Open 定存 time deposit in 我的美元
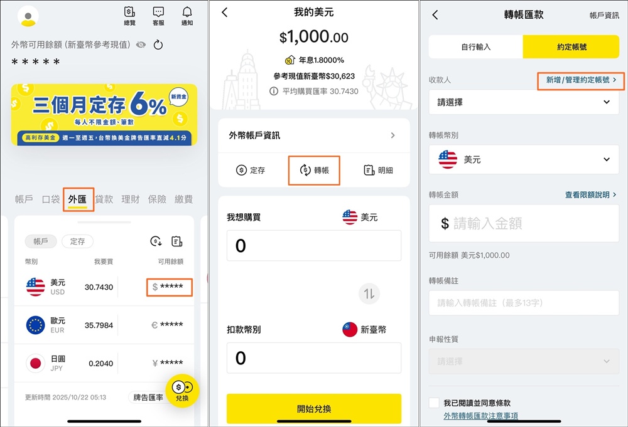628x427 pixels. pyautogui.click(x=251, y=171)
